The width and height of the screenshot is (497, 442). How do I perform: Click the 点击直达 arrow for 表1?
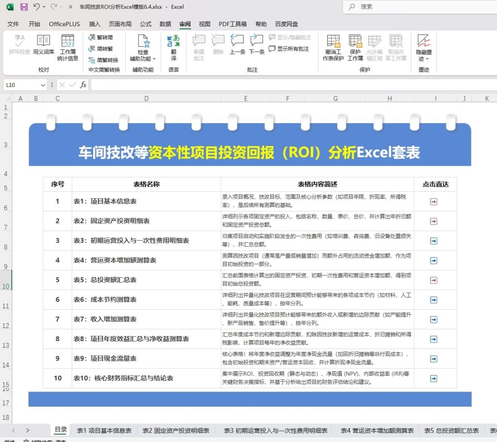coord(433,201)
